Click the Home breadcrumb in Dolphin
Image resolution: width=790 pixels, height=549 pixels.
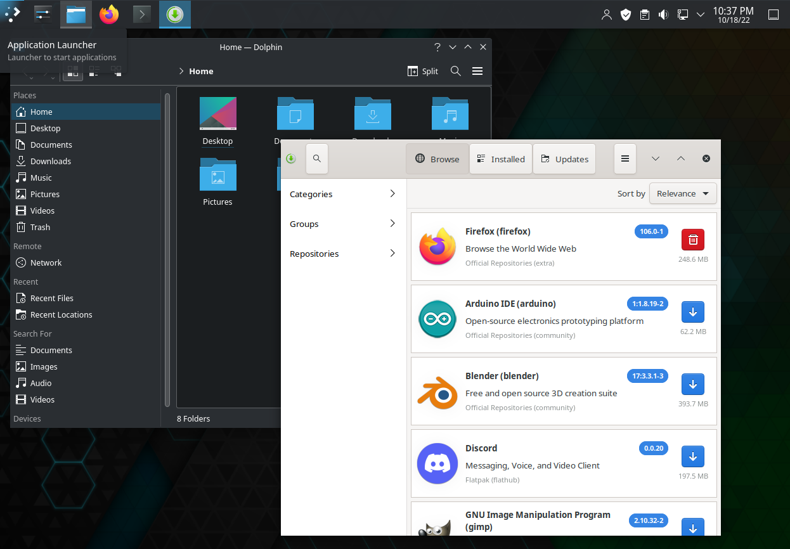pos(201,71)
